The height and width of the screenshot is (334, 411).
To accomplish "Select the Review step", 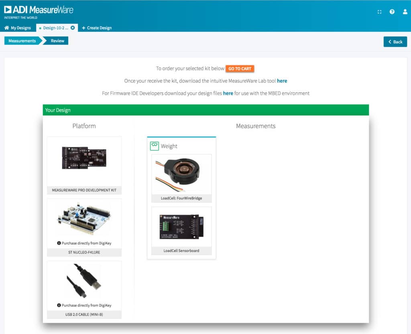I will coord(57,41).
